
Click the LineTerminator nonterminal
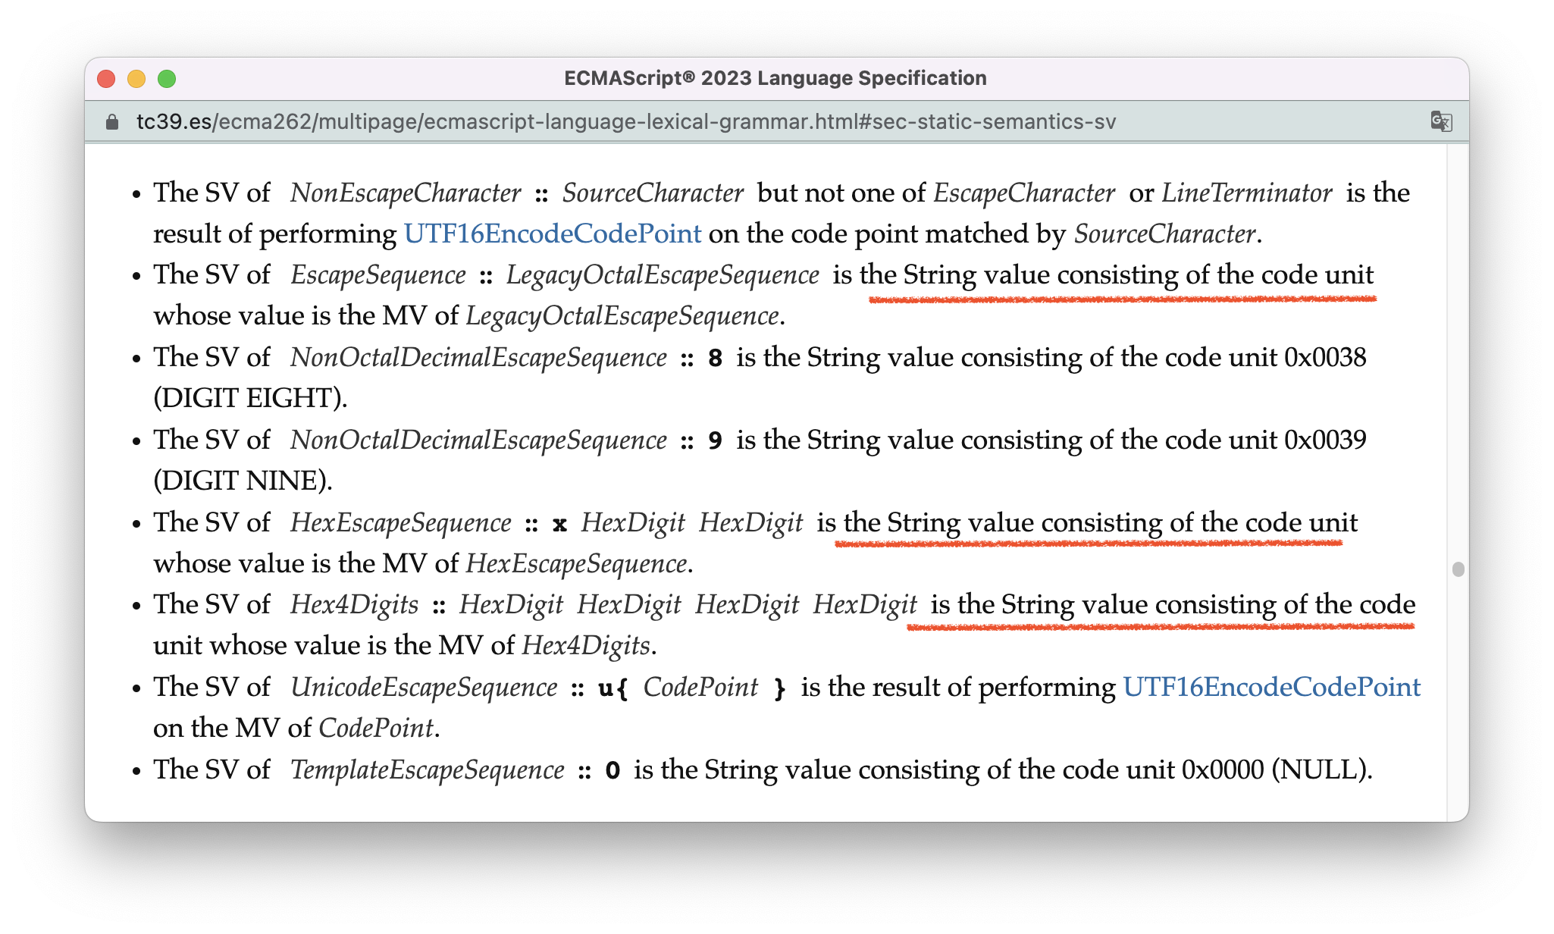coord(1246,193)
